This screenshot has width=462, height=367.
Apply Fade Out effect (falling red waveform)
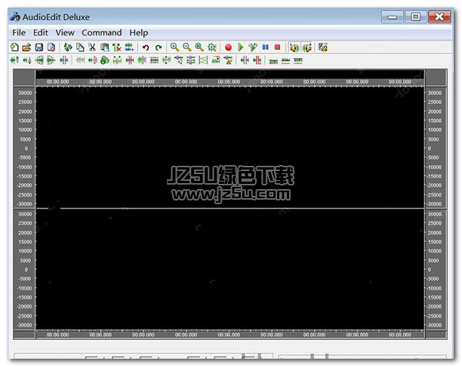[51, 60]
